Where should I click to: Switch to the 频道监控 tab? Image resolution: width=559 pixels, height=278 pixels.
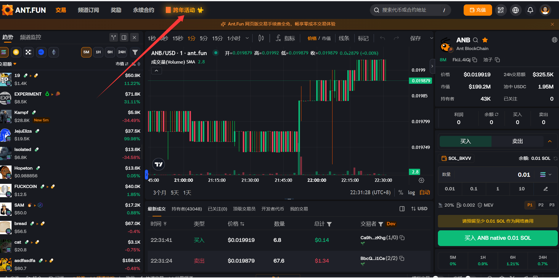tap(30, 37)
